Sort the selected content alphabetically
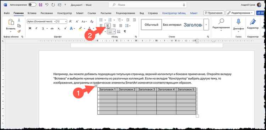 pyautogui.click(x=119, y=32)
